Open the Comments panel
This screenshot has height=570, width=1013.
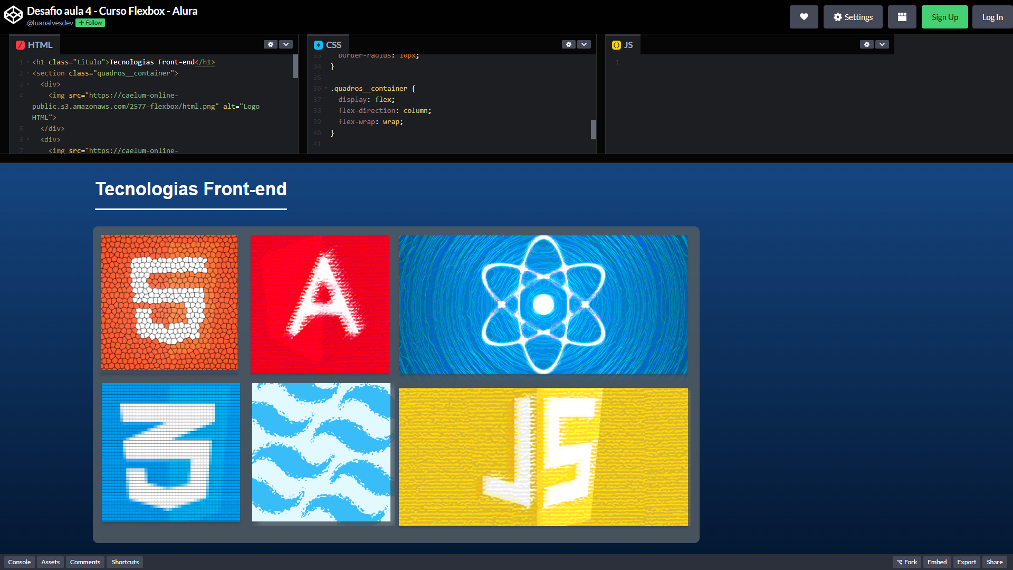click(x=85, y=562)
